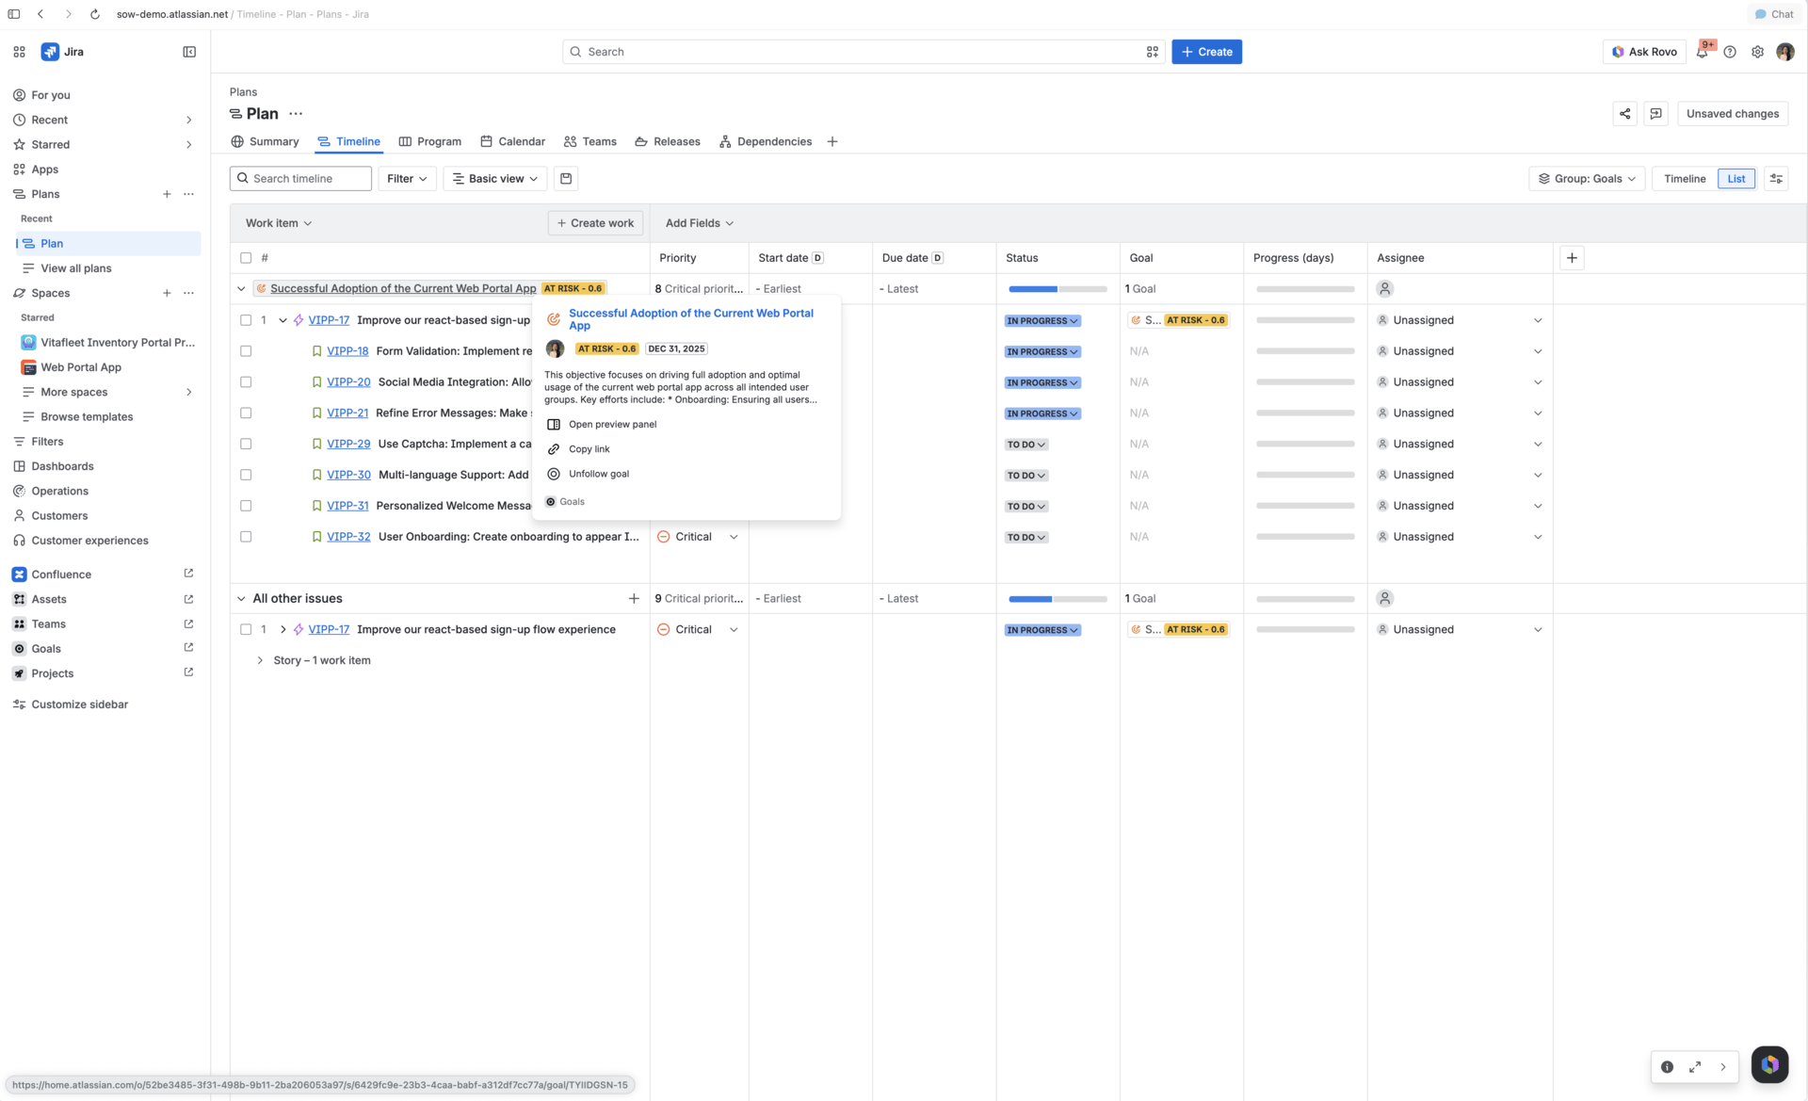Select the header checkbox for all rows
This screenshot has width=1808, height=1101.
tap(246, 258)
